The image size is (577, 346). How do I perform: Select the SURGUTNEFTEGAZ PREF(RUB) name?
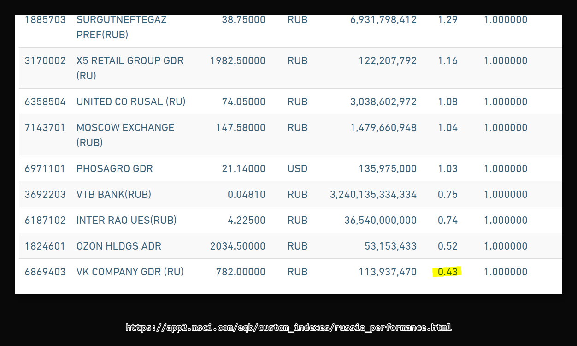click(122, 27)
